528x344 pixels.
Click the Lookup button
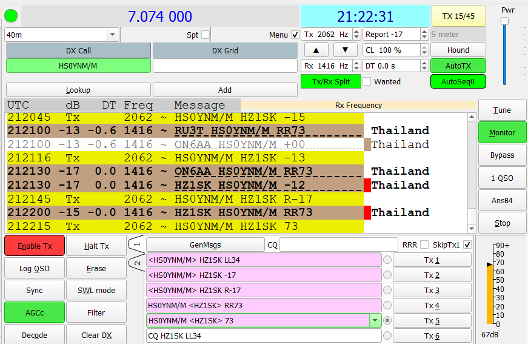click(78, 90)
